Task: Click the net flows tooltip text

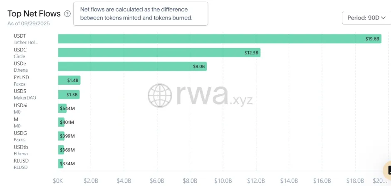Action: pyautogui.click(x=140, y=14)
